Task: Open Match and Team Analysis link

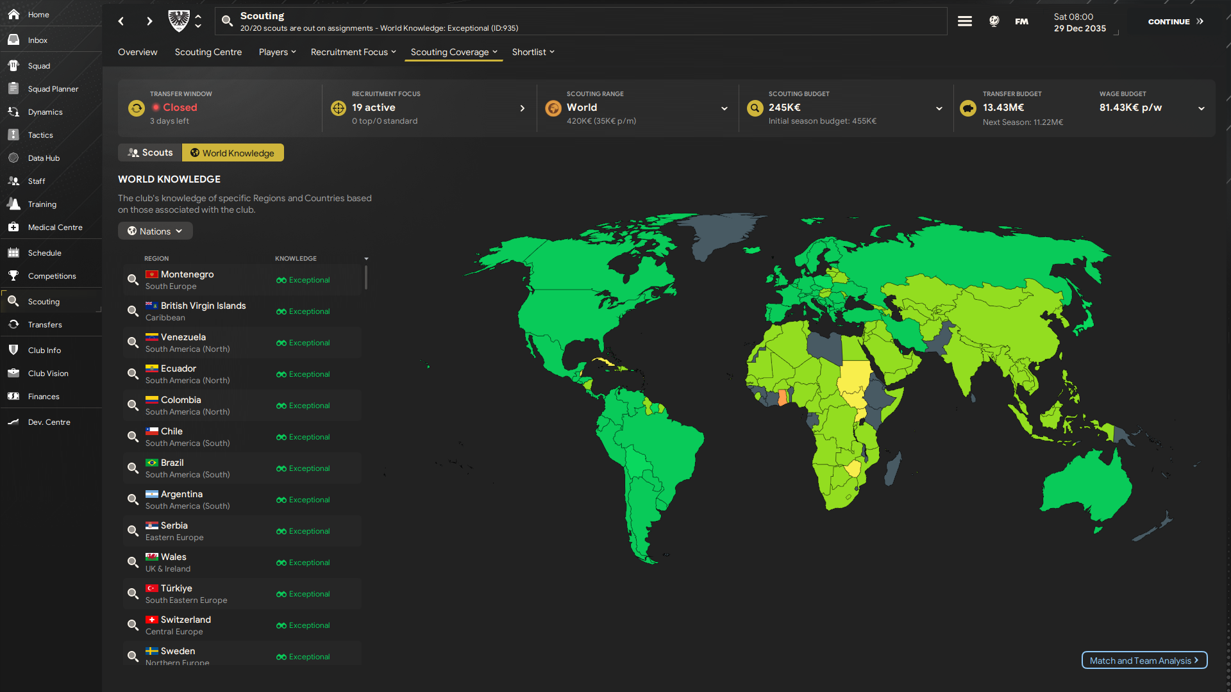Action: pos(1144,660)
